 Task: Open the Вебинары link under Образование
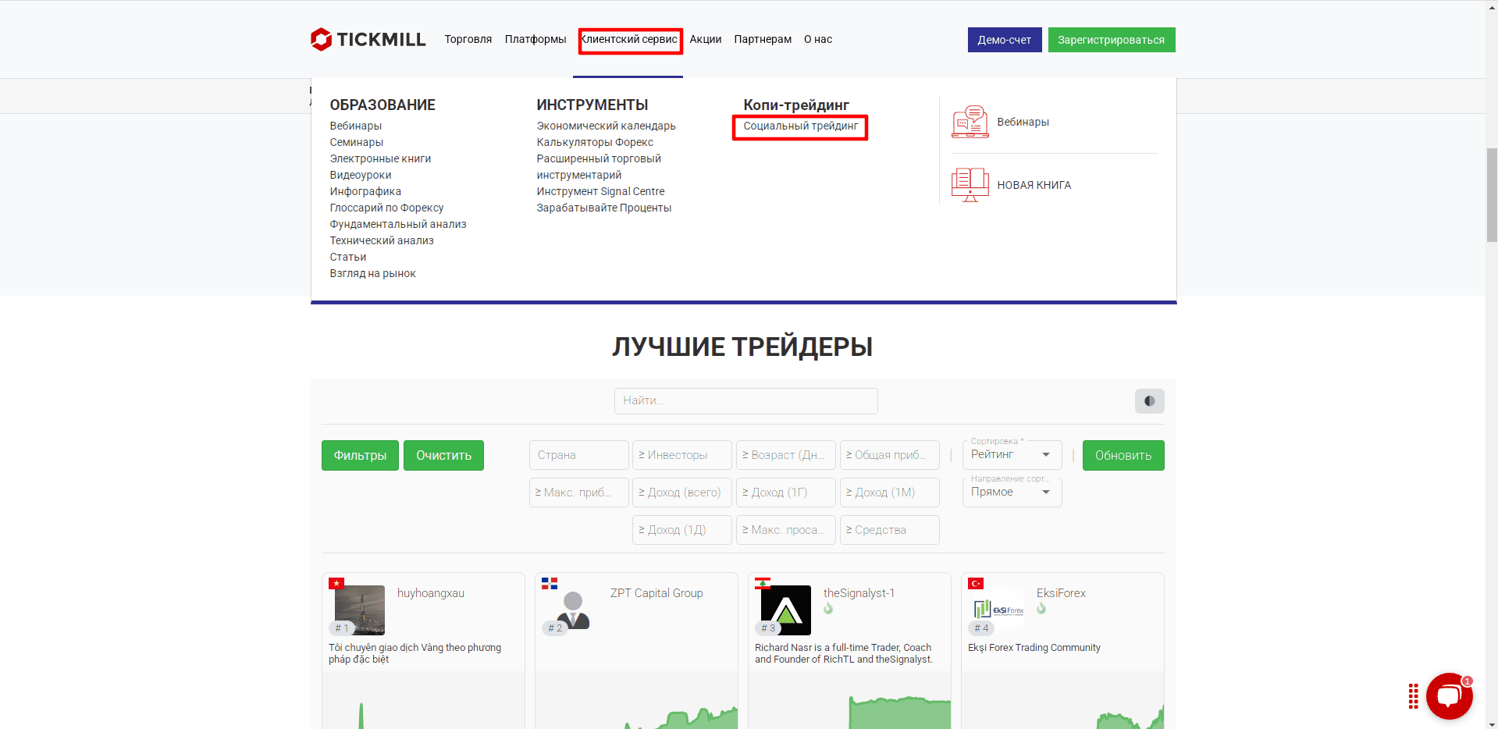coord(356,126)
